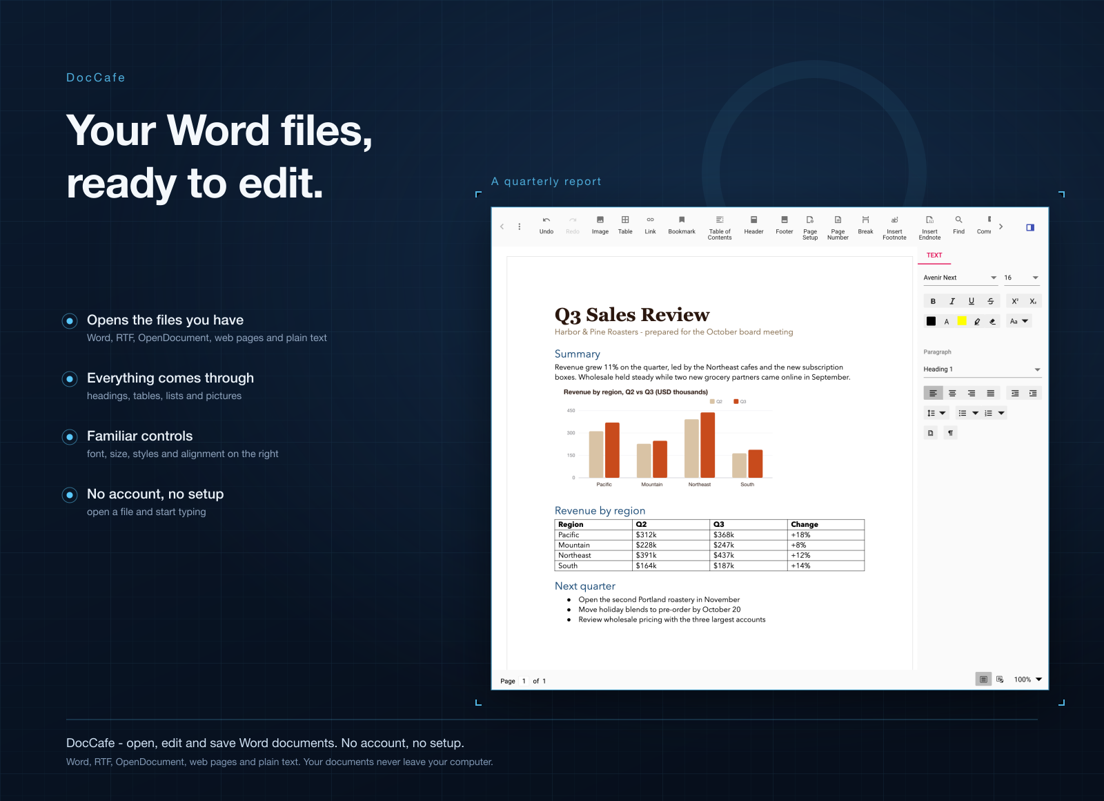Pick the yellow highlight color swatch
This screenshot has height=801, width=1104.
coord(962,321)
